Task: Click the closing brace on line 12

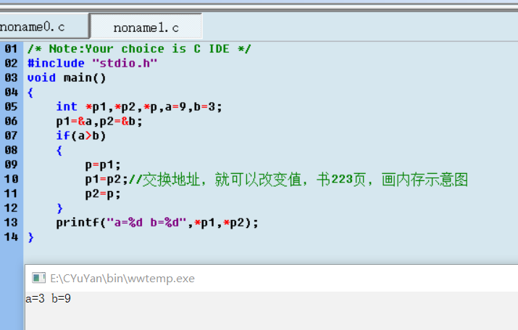Action: [59, 208]
